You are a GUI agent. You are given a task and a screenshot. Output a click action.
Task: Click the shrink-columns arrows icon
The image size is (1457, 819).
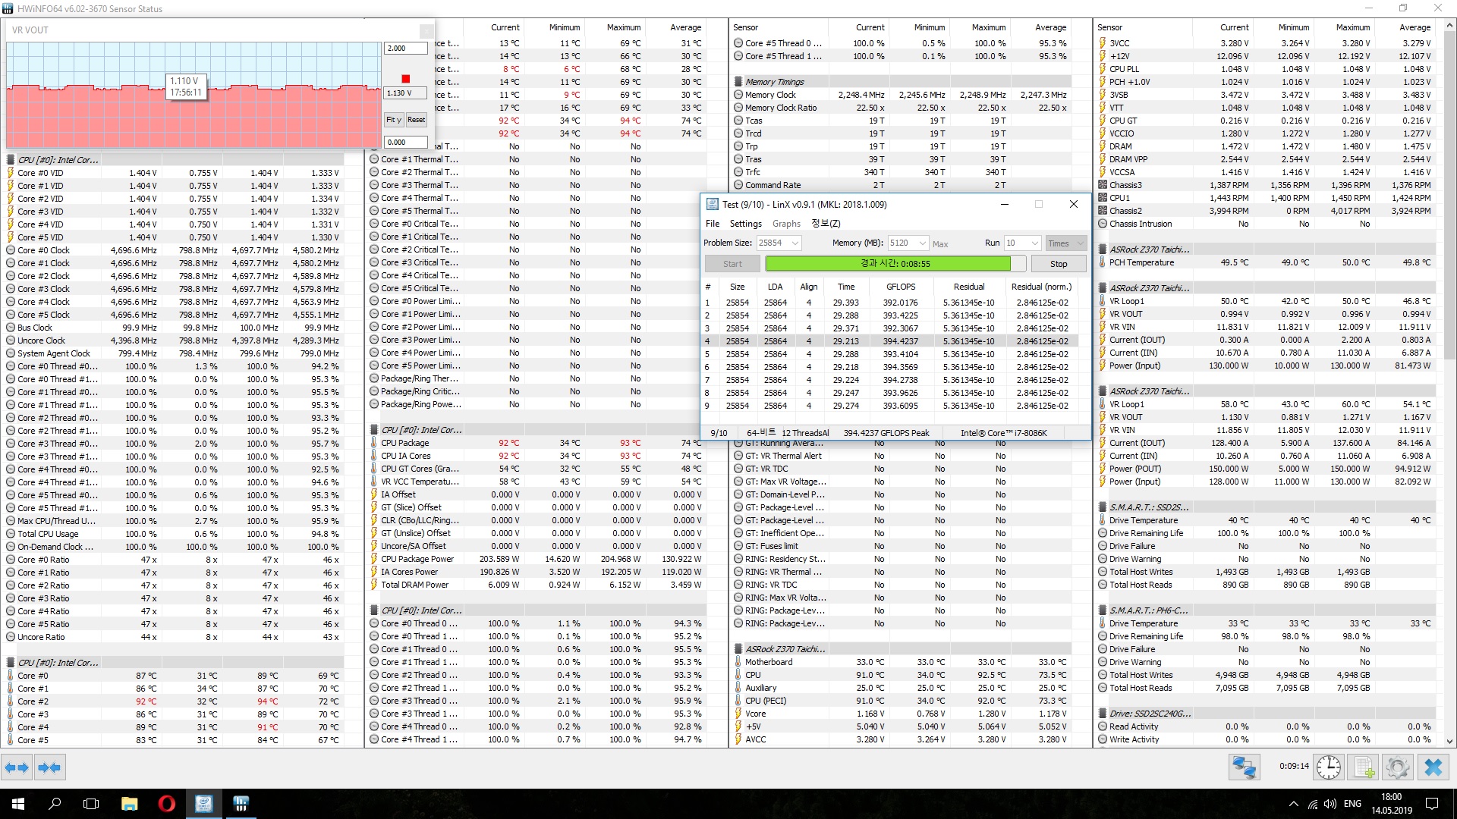tap(49, 767)
